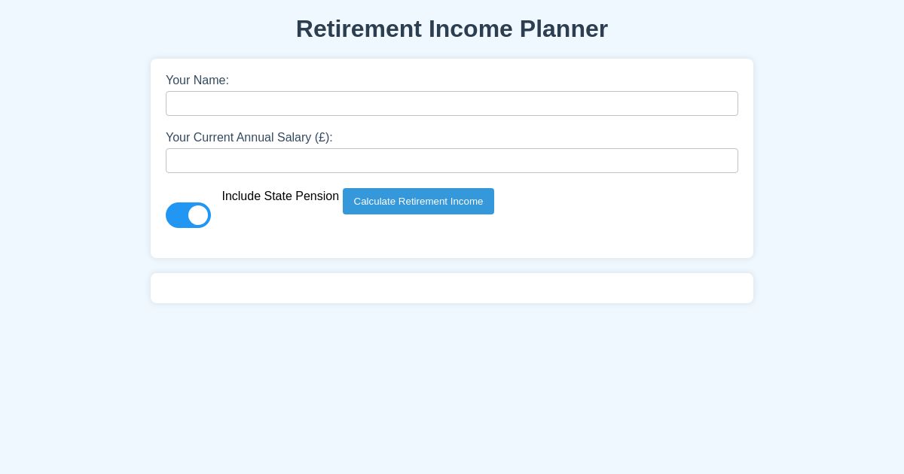
Task: Click the Your Current Annual Salary label
Action: point(249,138)
